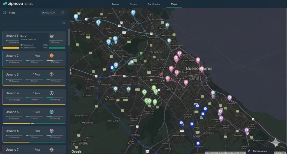The image size is (287, 154).
Task: Click '1 Ruta' in Usuario 5 card
Action: pos(37,112)
